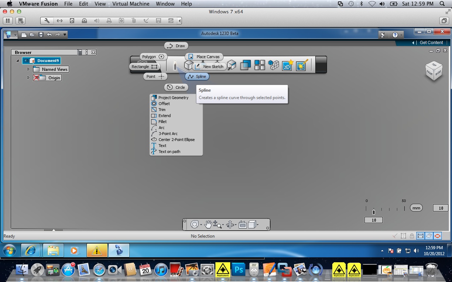Expand the Origin node
The width and height of the screenshot is (452, 282).
coord(29,78)
